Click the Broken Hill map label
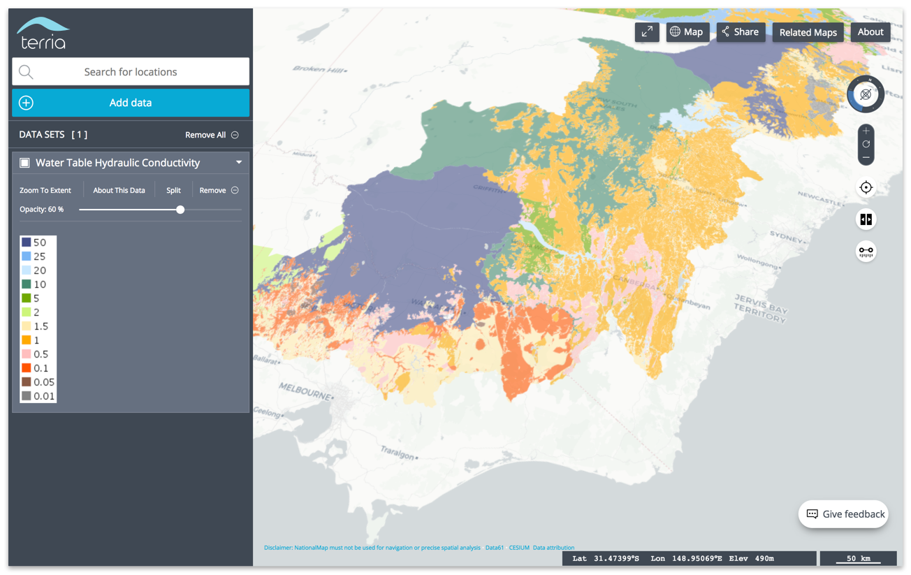Viewport: 911px width, 575px height. (x=319, y=70)
